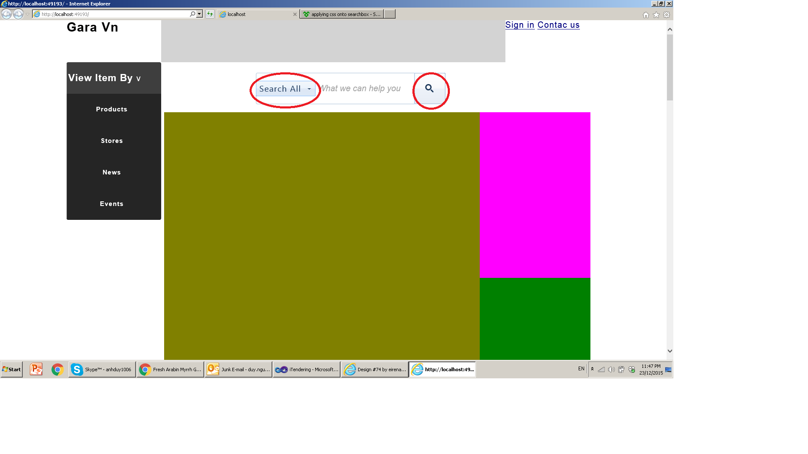Select the Stores menu item
Screen dimensions: 808x454
click(x=112, y=141)
